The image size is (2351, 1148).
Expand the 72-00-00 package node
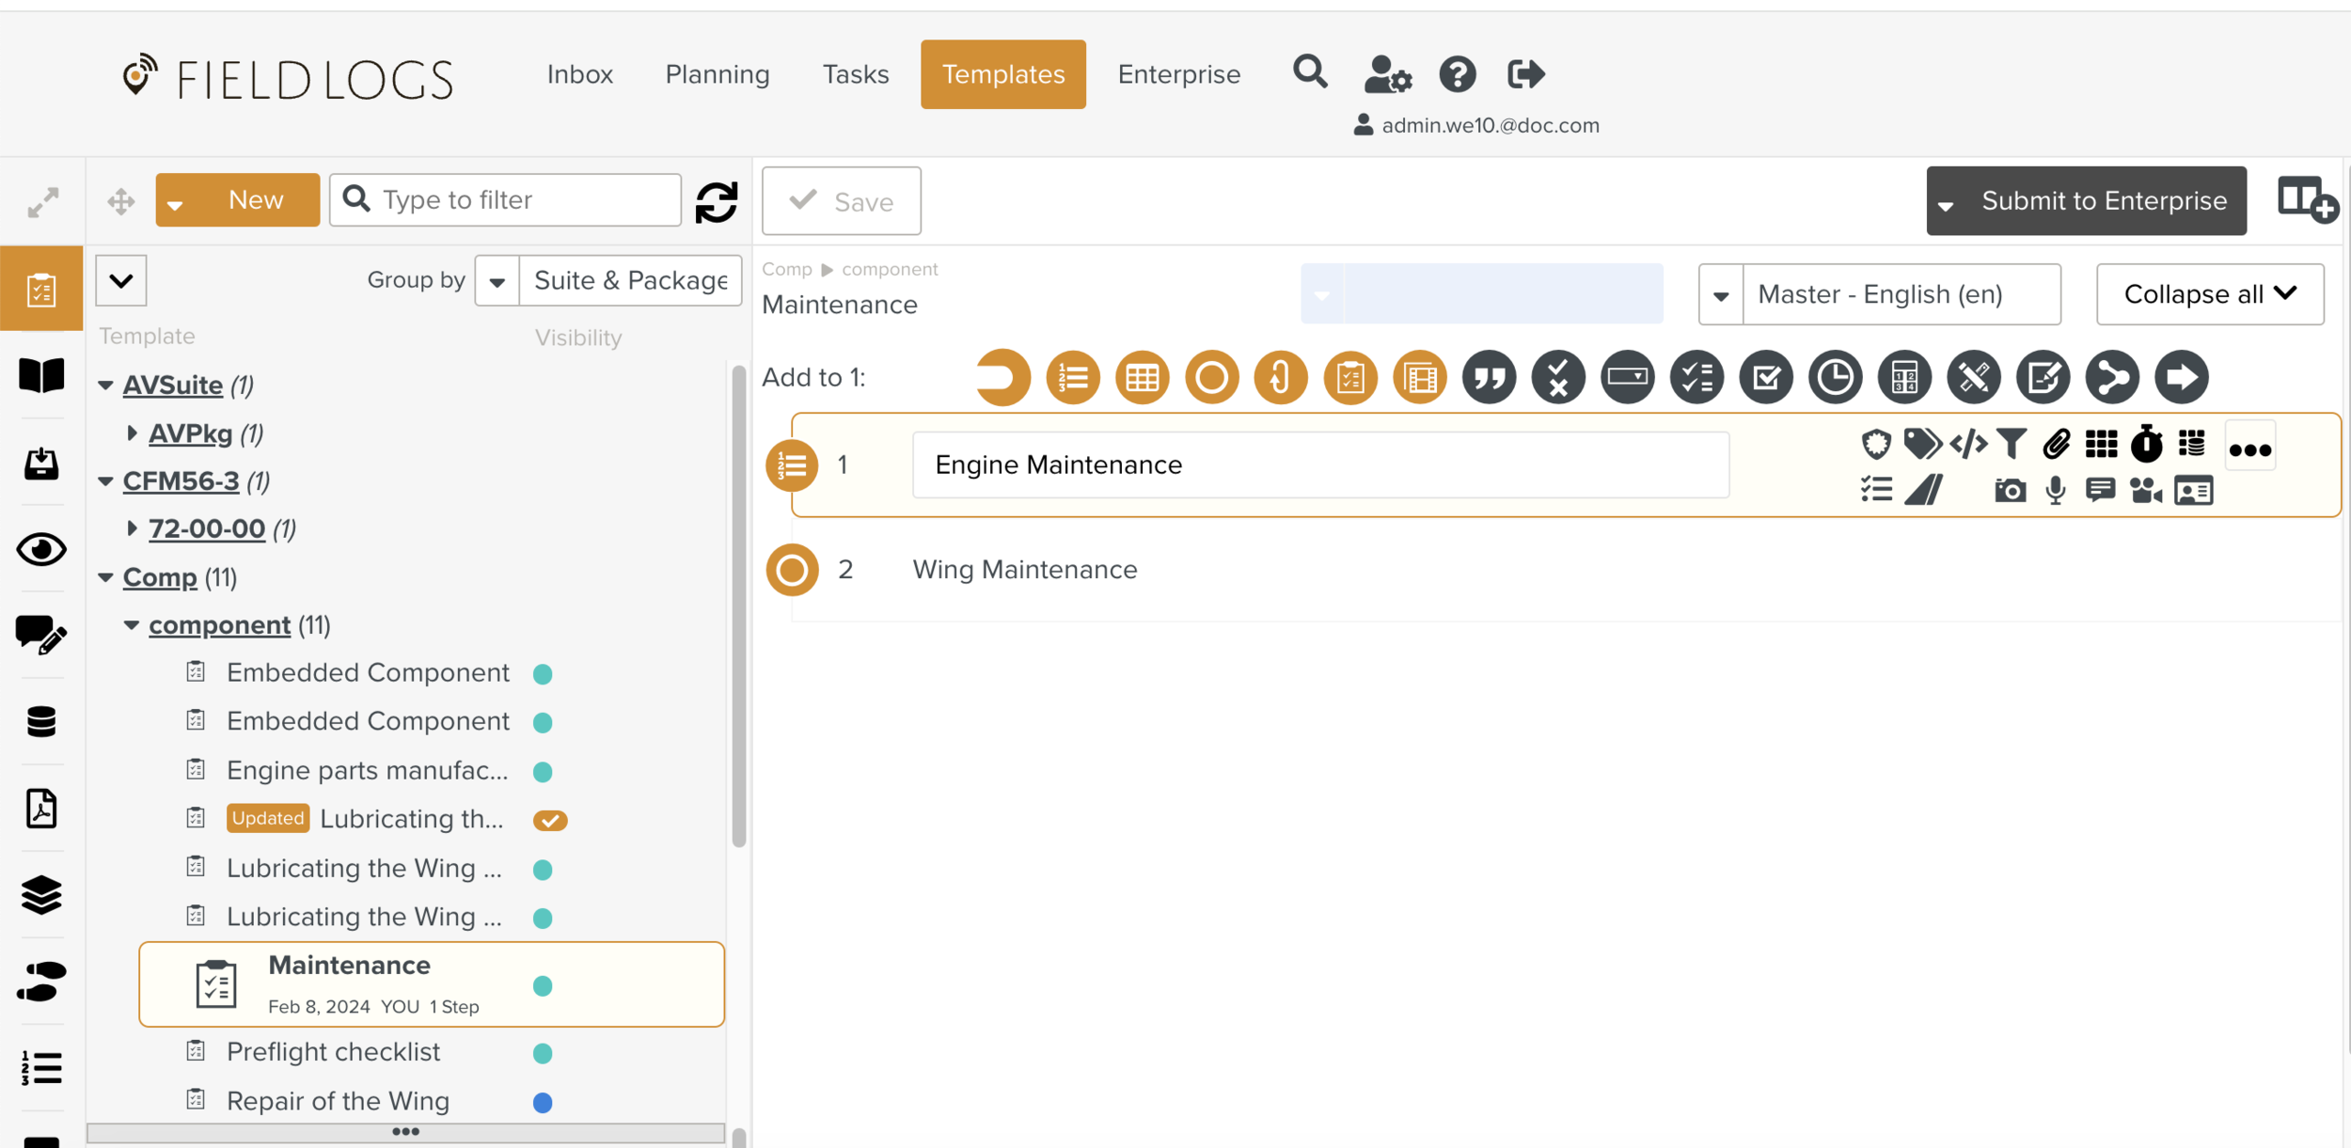pyautogui.click(x=132, y=528)
